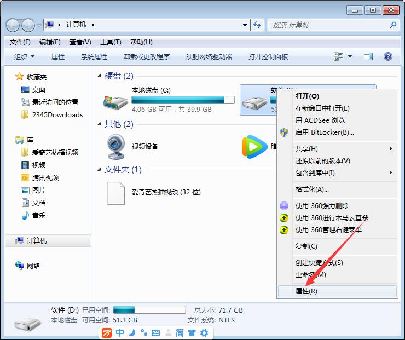
Task: Open the 帮助(H) menu
Action: [x=141, y=42]
